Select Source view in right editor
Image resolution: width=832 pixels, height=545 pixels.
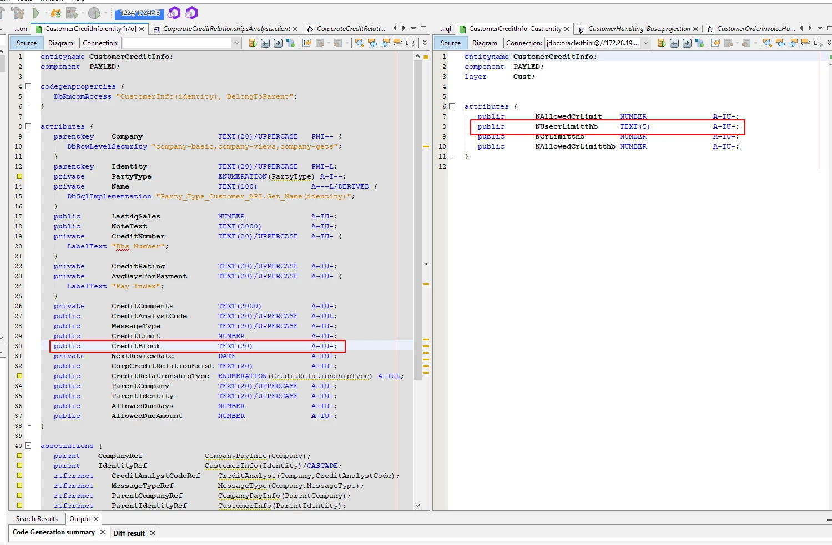pyautogui.click(x=451, y=43)
